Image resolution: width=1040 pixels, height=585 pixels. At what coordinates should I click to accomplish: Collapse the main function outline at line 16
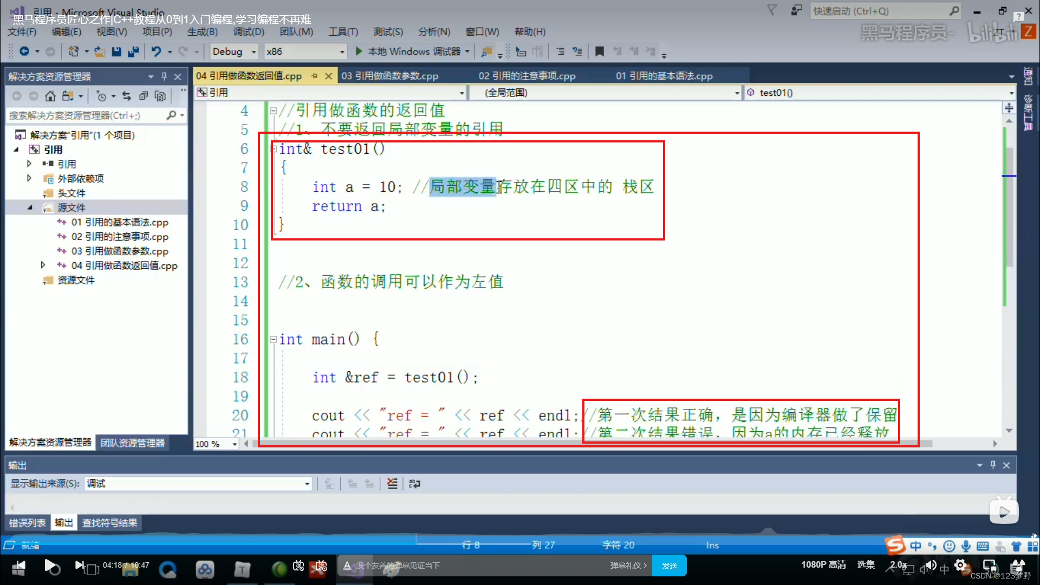(273, 340)
